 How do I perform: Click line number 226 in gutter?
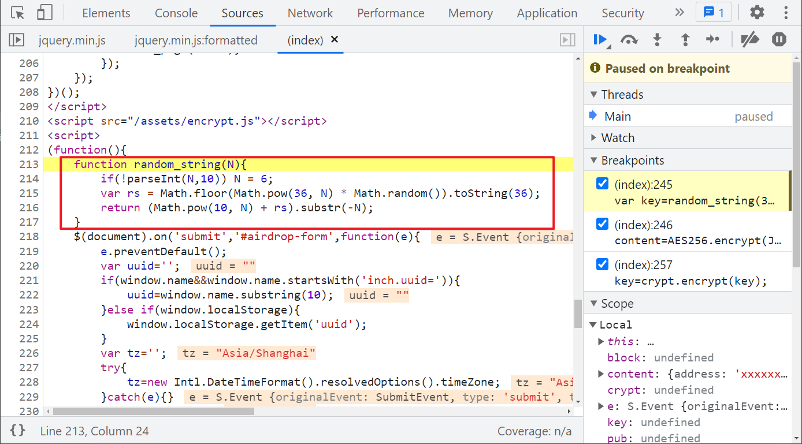click(x=29, y=353)
